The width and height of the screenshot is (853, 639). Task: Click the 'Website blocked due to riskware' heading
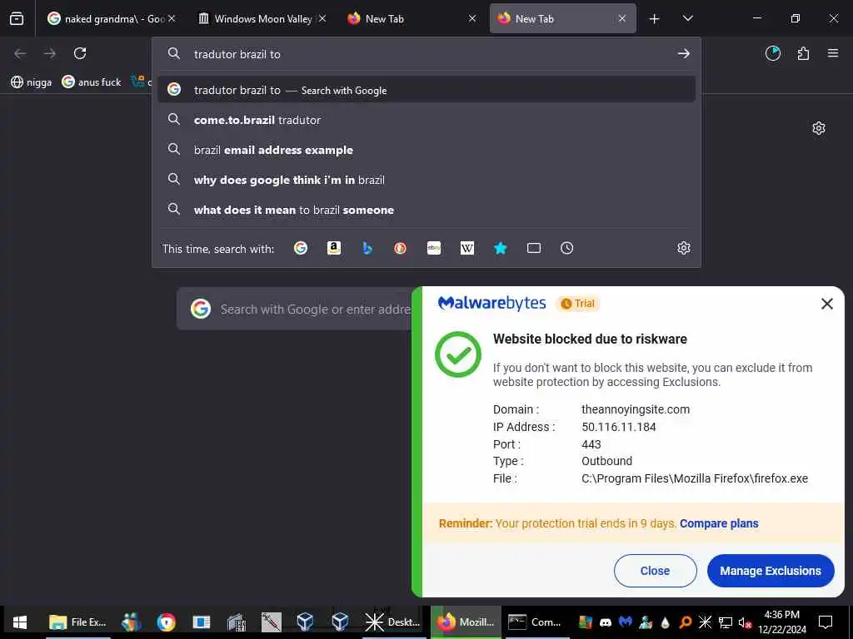point(590,339)
